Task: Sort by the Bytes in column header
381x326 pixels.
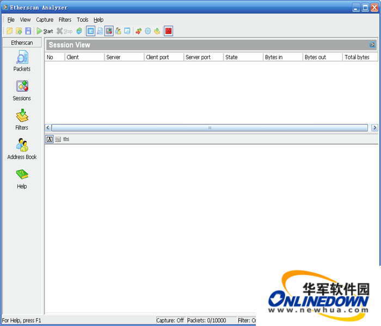Action: (283, 57)
